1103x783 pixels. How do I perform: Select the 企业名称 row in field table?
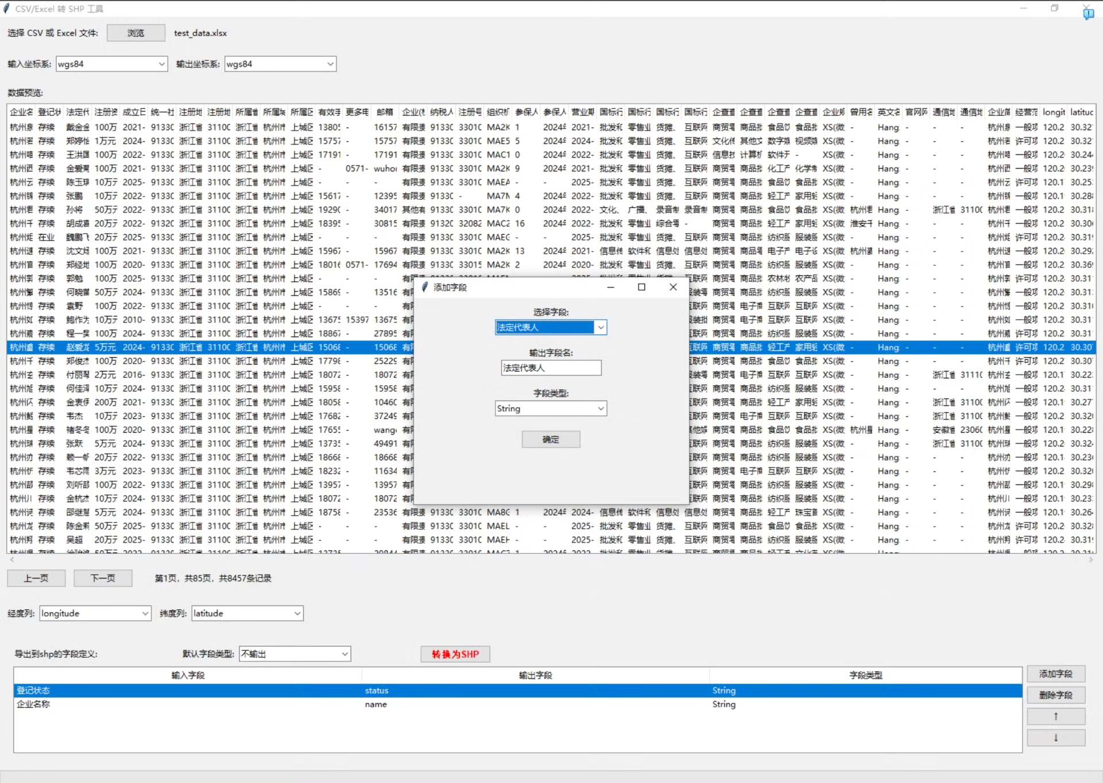tap(33, 704)
